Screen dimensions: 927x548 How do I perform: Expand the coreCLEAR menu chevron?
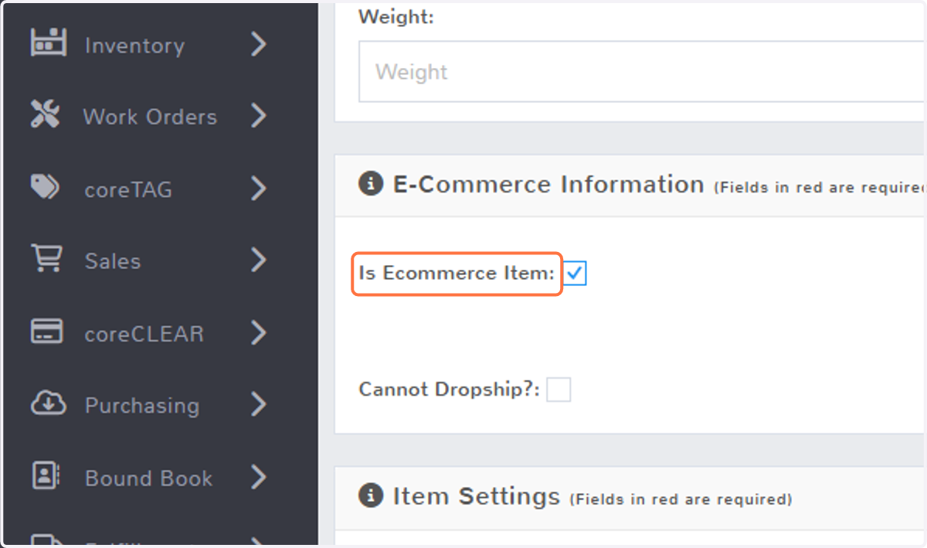click(258, 333)
